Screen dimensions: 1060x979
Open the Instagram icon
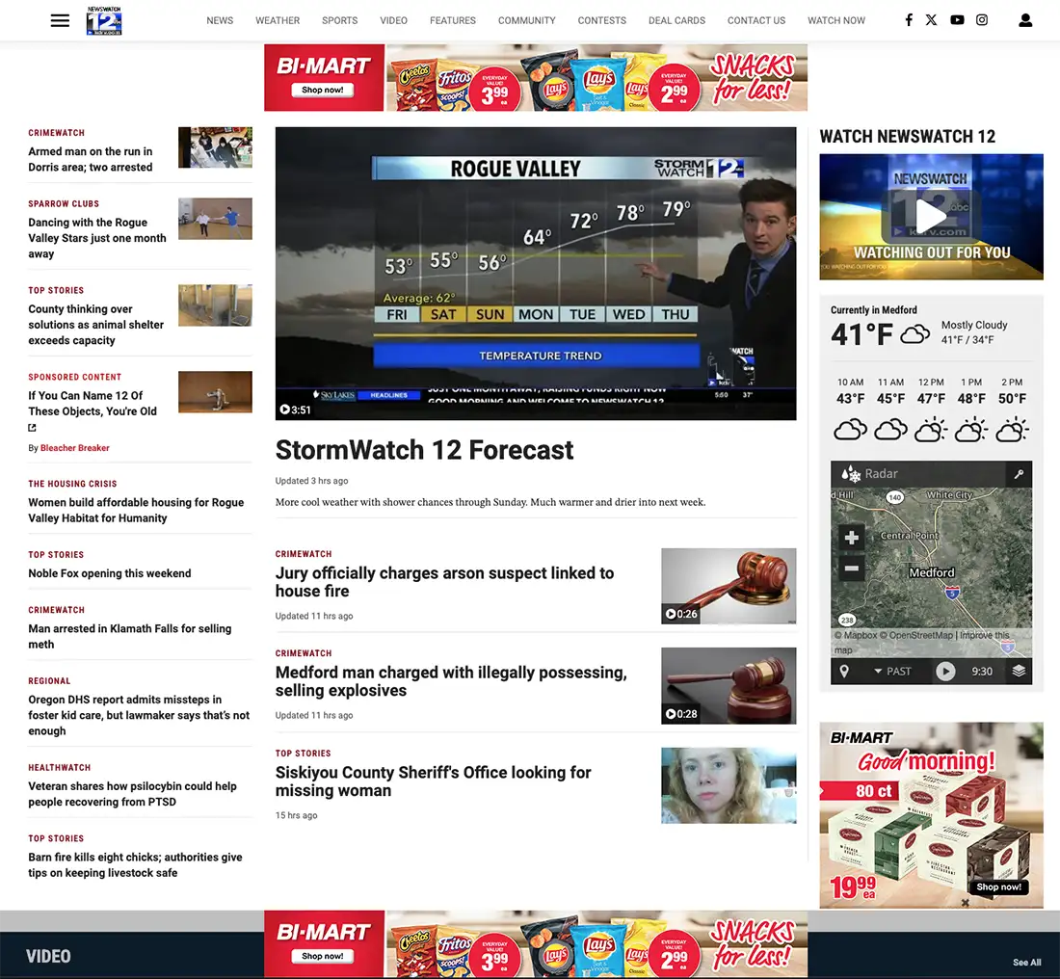point(982,20)
